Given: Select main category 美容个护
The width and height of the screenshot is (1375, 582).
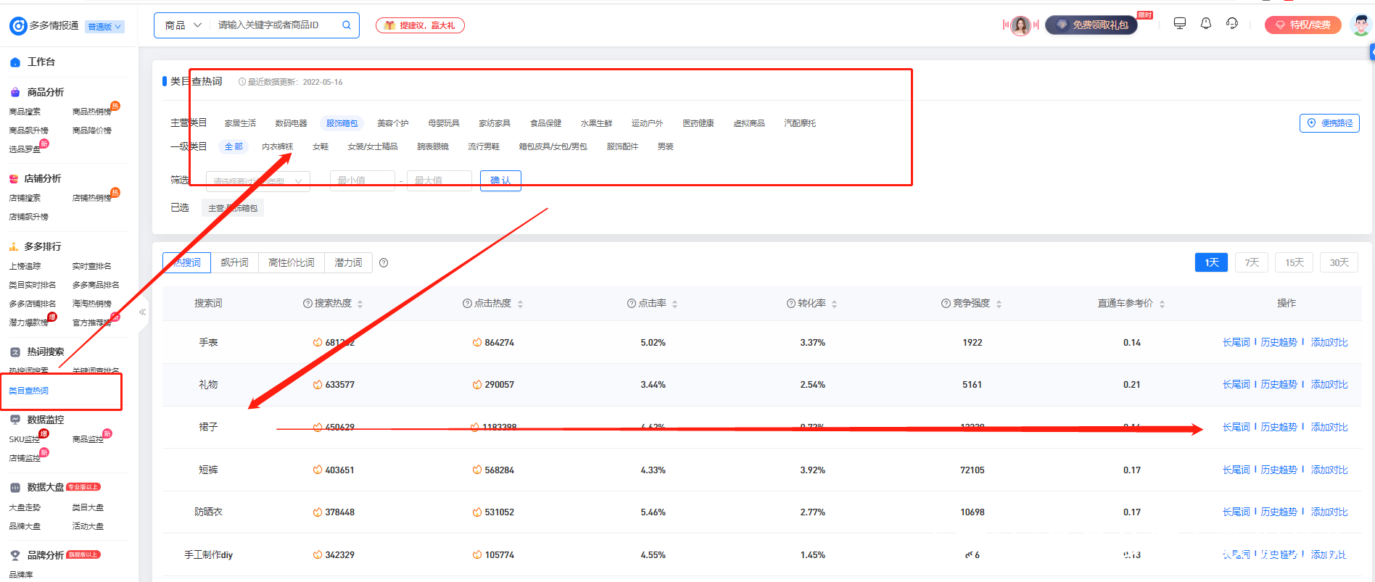Looking at the screenshot, I should pyautogui.click(x=392, y=124).
